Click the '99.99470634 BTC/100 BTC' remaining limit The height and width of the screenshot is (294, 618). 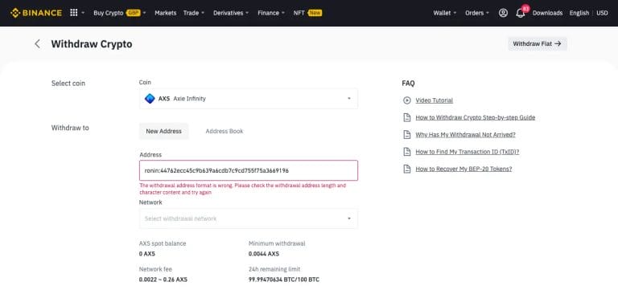pos(284,280)
